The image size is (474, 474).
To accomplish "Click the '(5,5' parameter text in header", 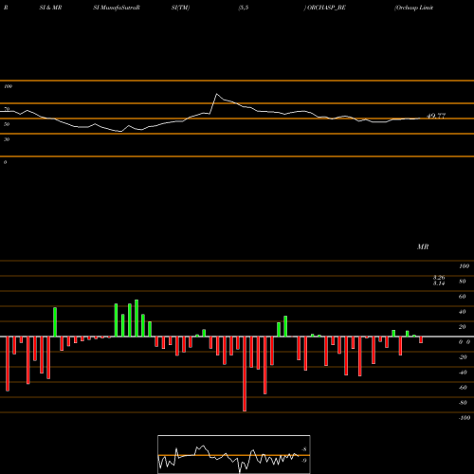I will point(244,8).
